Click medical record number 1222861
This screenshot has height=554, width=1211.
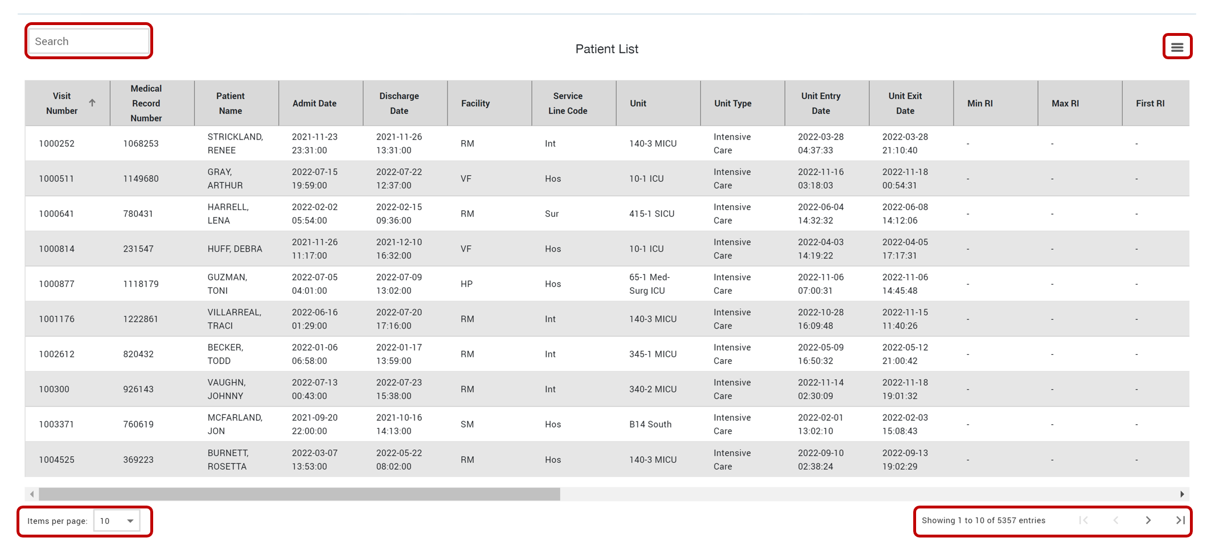click(141, 319)
